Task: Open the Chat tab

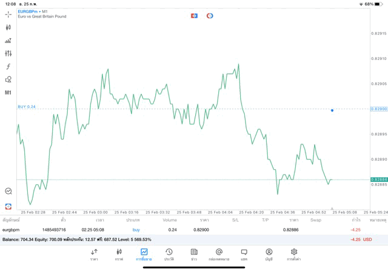Action: [244, 254]
